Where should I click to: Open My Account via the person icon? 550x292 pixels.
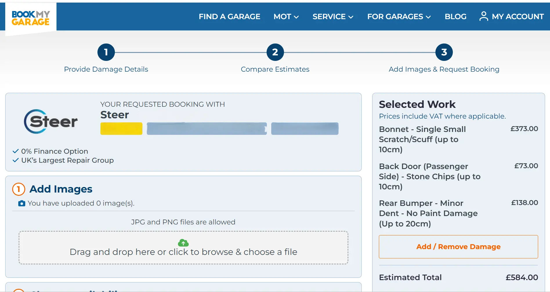coord(483,17)
